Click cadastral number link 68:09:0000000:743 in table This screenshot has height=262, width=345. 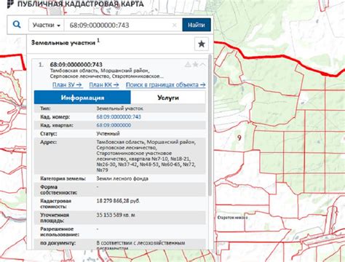(x=119, y=116)
